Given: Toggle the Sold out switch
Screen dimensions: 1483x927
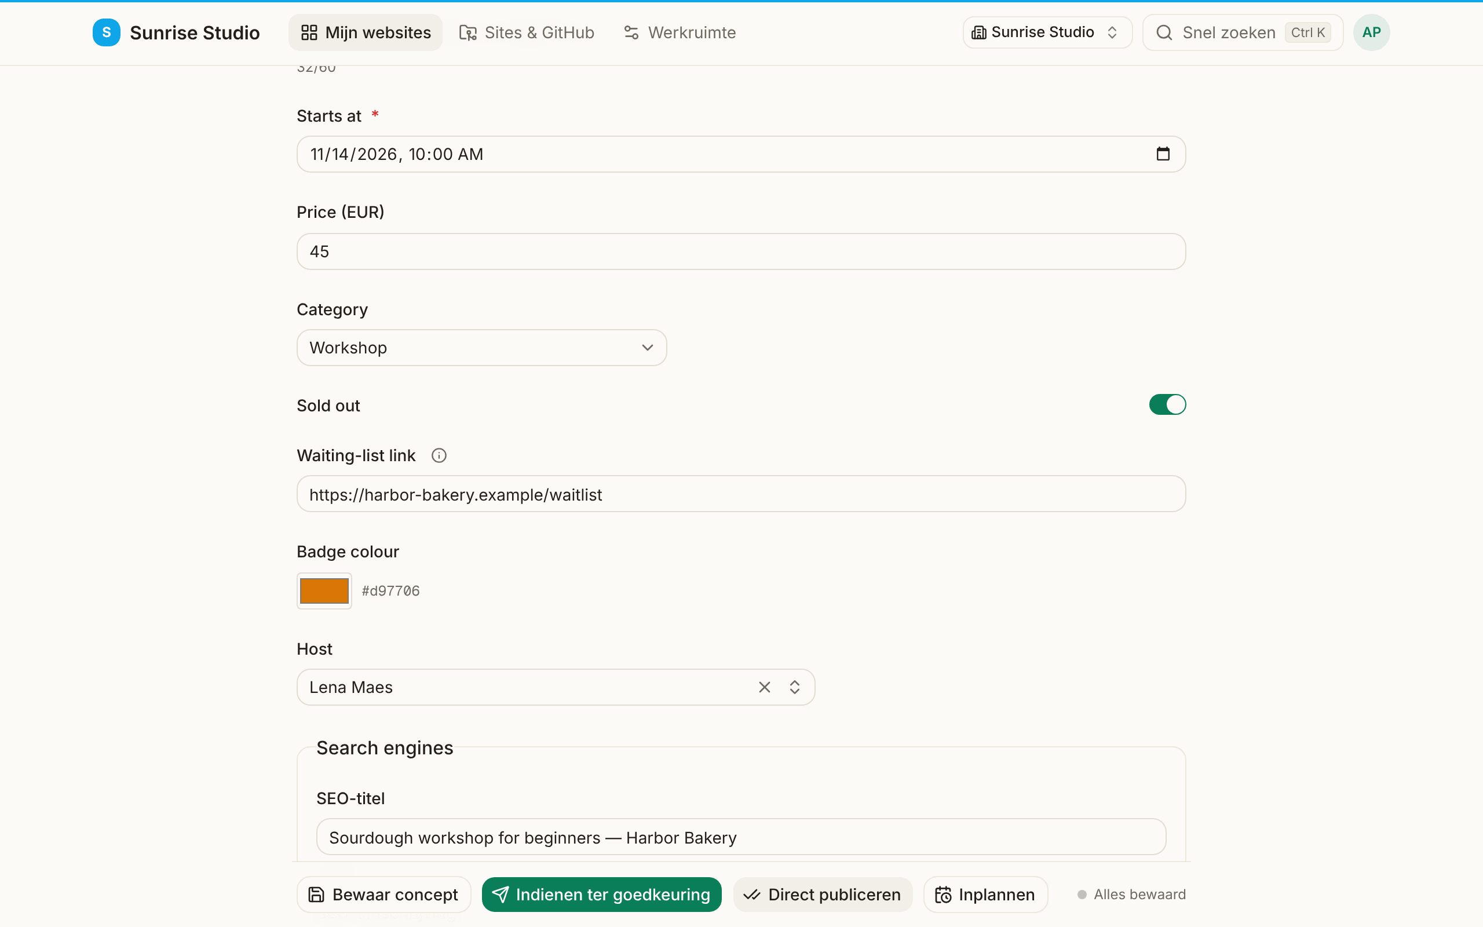Looking at the screenshot, I should coord(1167,404).
